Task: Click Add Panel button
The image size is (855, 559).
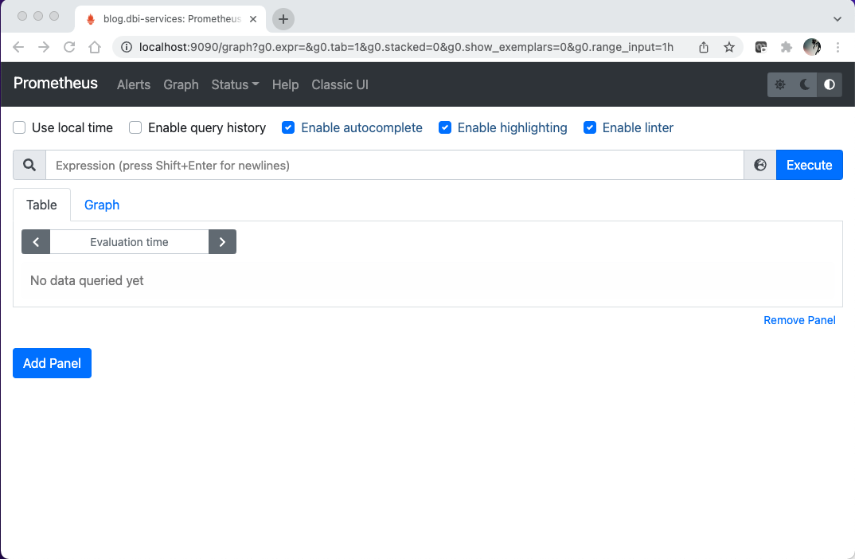Action: click(x=52, y=362)
